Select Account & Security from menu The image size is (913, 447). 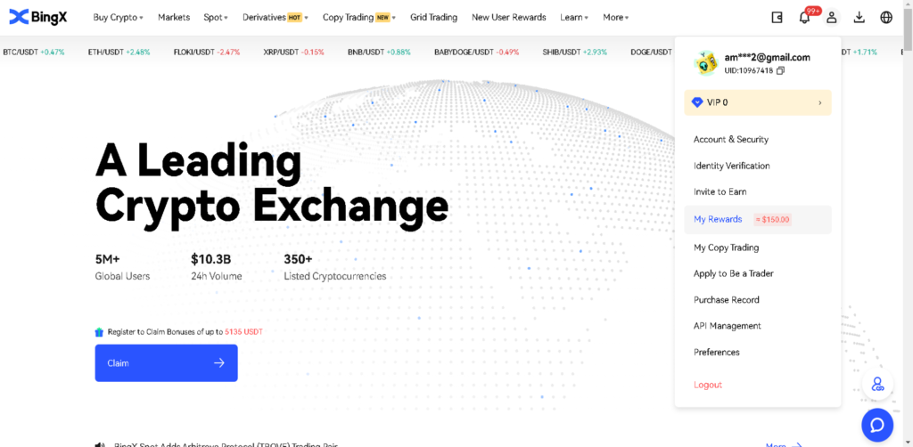click(731, 140)
